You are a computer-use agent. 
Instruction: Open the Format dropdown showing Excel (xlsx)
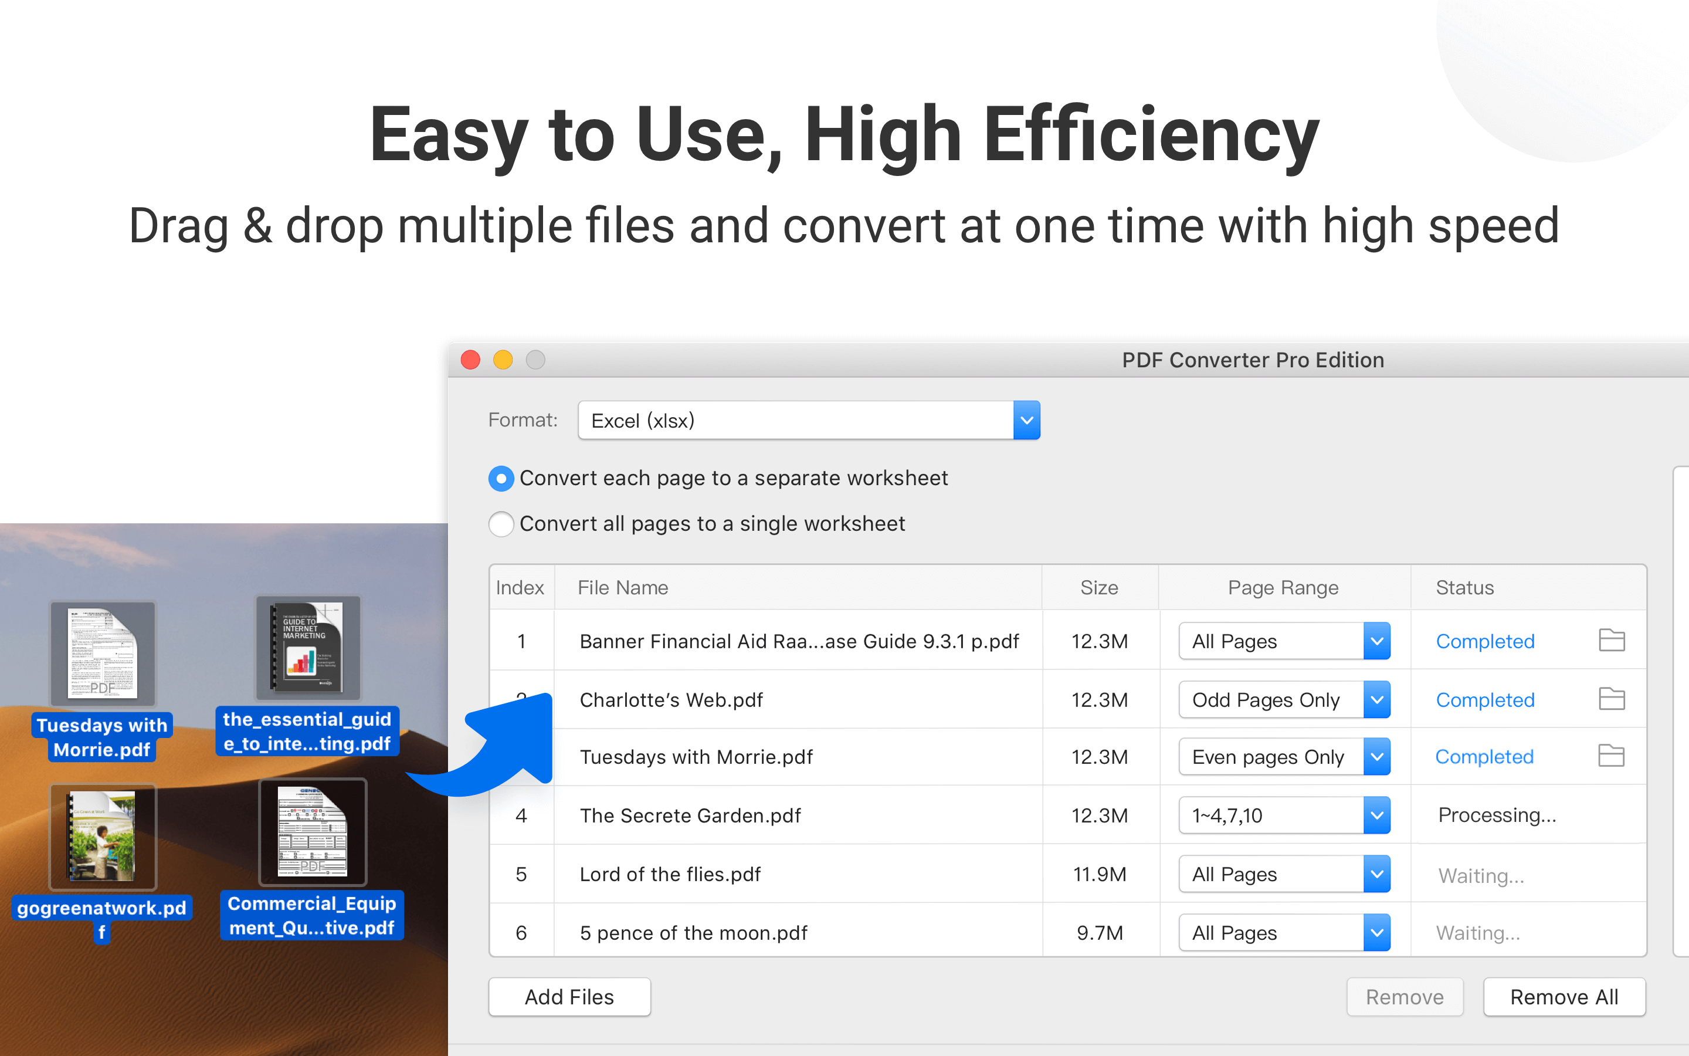click(x=1026, y=421)
